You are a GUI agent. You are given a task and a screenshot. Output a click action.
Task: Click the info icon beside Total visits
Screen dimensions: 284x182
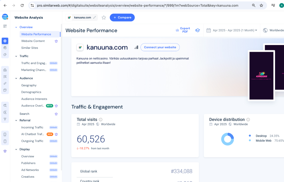coord(101,120)
